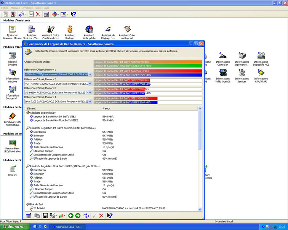The width and height of the screenshot is (288, 230).
Task: Click the red X delete icon in main toolbar
Action: (x=38, y=14)
